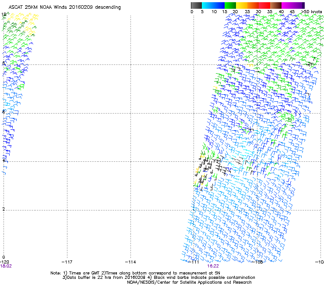Click the orange 25-30 knots color bar segment
Image resolution: width=324 pixels, height=285 pixels.
click(253, 5)
